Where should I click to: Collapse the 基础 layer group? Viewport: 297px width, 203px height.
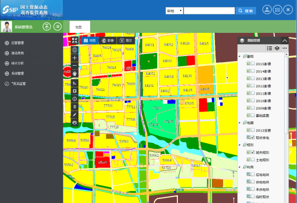240,56
